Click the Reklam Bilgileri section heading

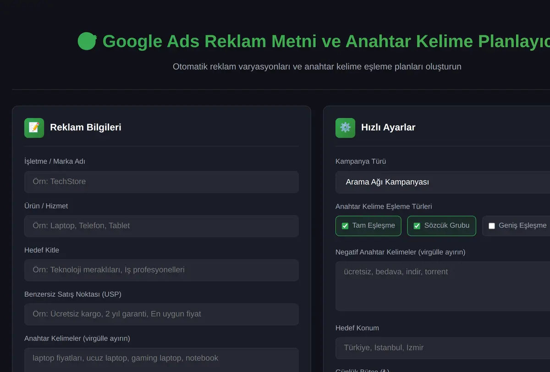[x=86, y=128]
